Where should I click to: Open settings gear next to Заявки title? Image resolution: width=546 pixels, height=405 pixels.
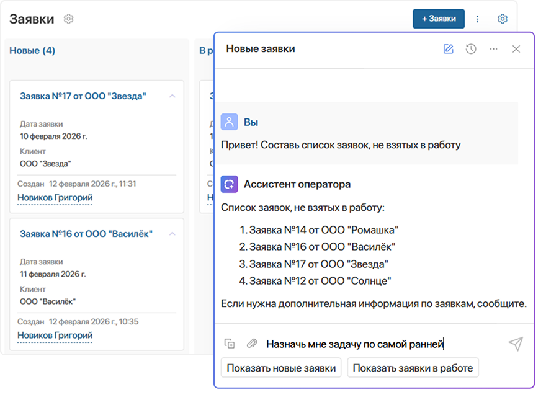pos(69,19)
